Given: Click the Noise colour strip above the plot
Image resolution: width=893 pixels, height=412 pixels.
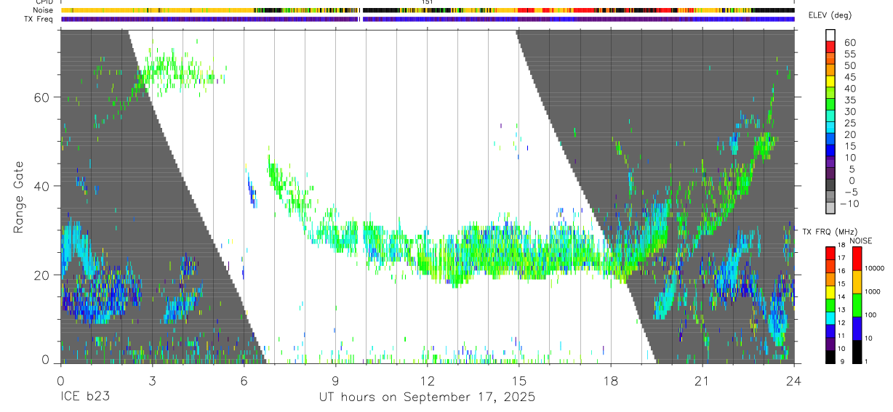Looking at the screenshot, I should tap(428, 10).
